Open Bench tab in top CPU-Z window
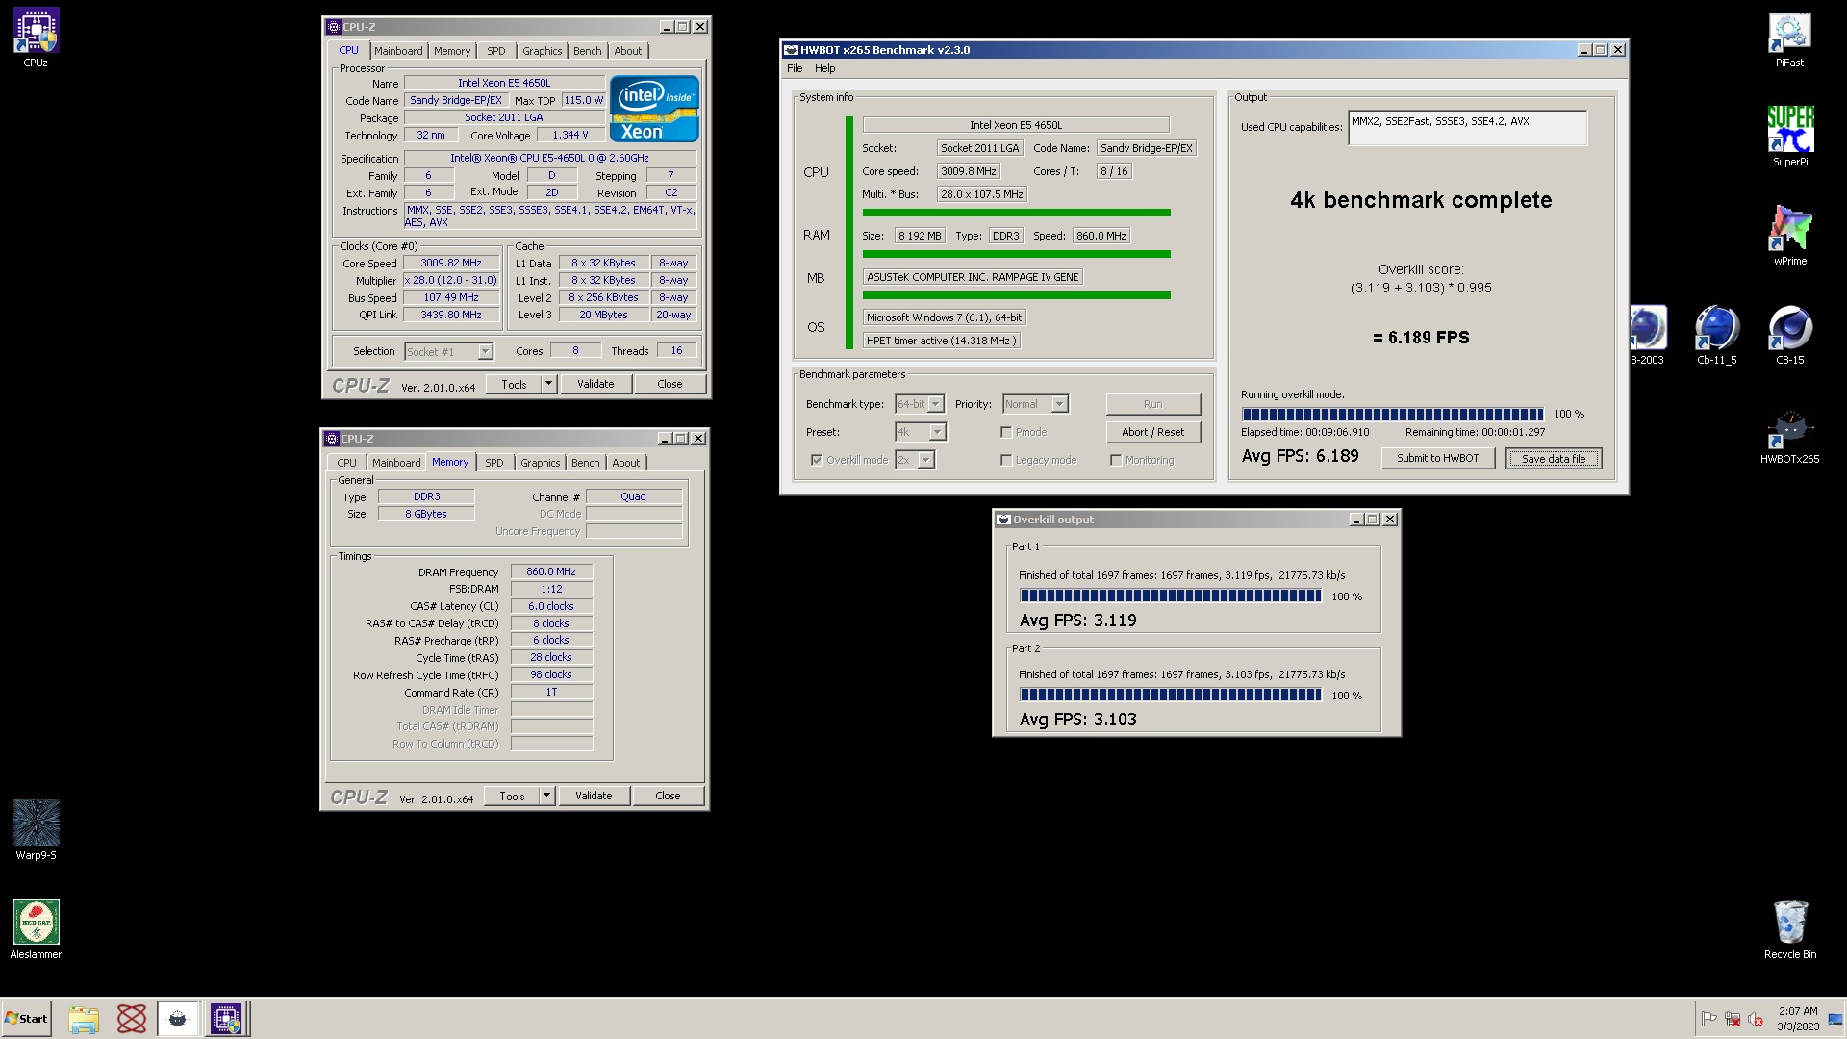The image size is (1847, 1039). point(587,51)
